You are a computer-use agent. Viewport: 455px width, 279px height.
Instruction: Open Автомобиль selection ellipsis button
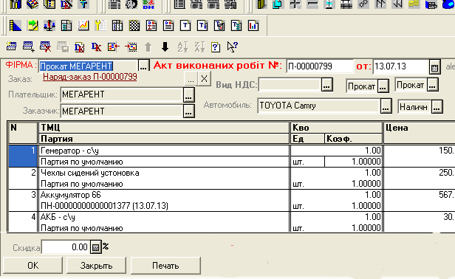click(386, 106)
